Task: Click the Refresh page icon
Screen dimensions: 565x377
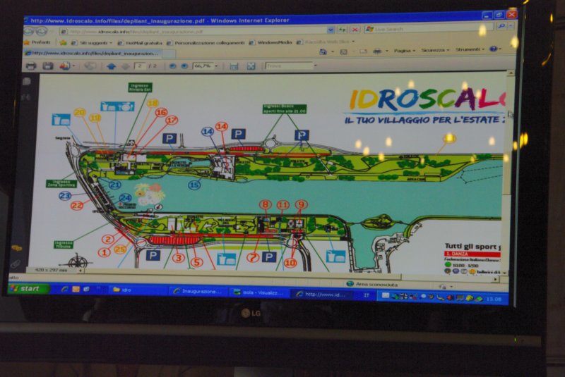Action: pyautogui.click(x=342, y=30)
